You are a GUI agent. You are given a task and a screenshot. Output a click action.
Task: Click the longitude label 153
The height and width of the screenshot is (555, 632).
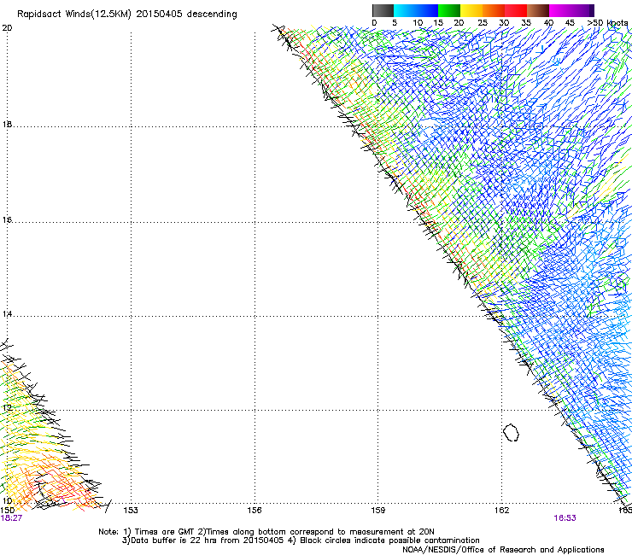tap(131, 511)
